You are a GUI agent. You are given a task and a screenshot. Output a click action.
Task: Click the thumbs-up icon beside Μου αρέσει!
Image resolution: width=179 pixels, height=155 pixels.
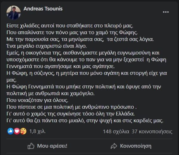point(31,146)
